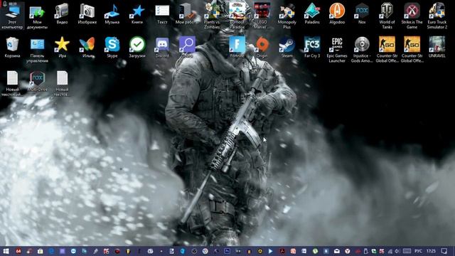The image size is (455, 256).
Task: Open the Изображения camera folder icon
Action: point(87,14)
